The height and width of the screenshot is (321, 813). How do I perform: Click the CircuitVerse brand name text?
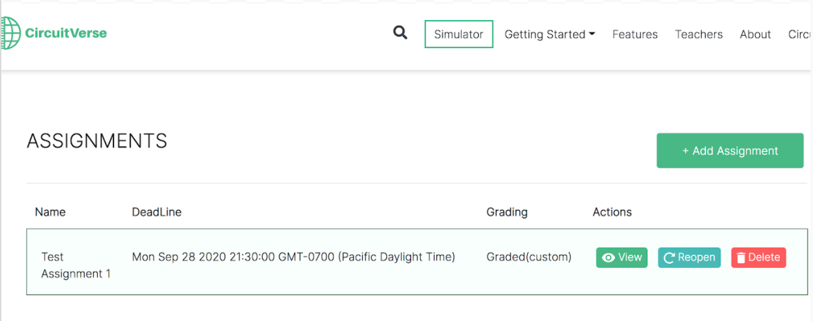[x=66, y=33]
